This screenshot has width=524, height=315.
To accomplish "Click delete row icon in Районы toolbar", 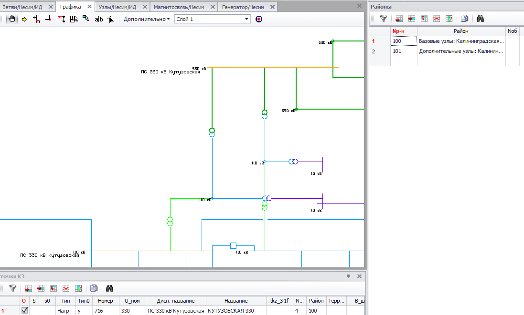I will click(x=436, y=19).
